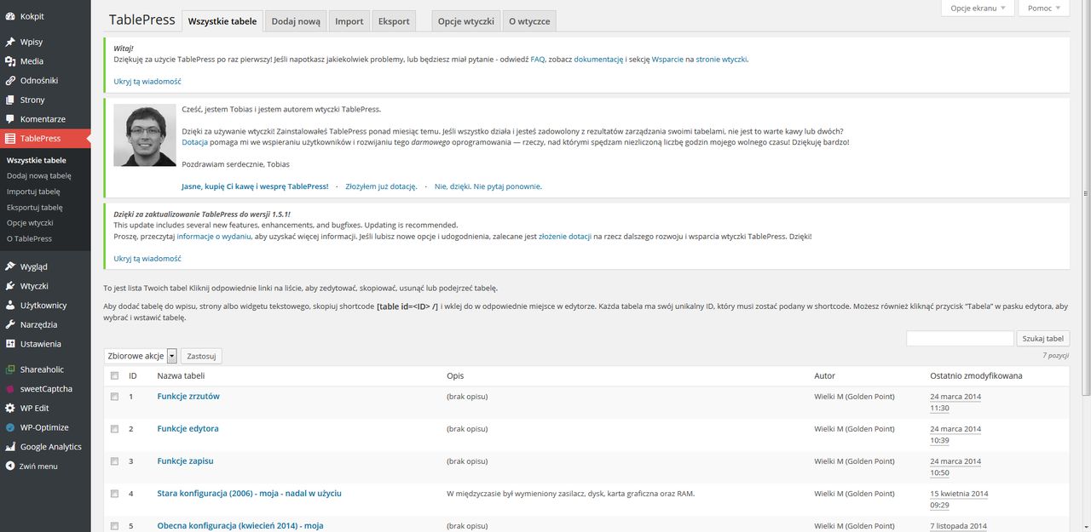This screenshot has height=532, width=1091.
Task: Click the Szukaj tabel button
Action: click(1043, 339)
